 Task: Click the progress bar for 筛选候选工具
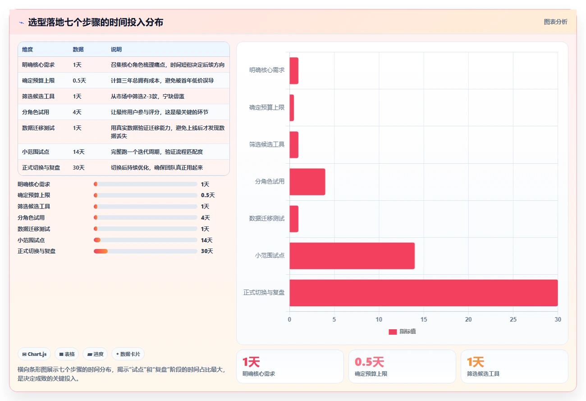pos(146,207)
